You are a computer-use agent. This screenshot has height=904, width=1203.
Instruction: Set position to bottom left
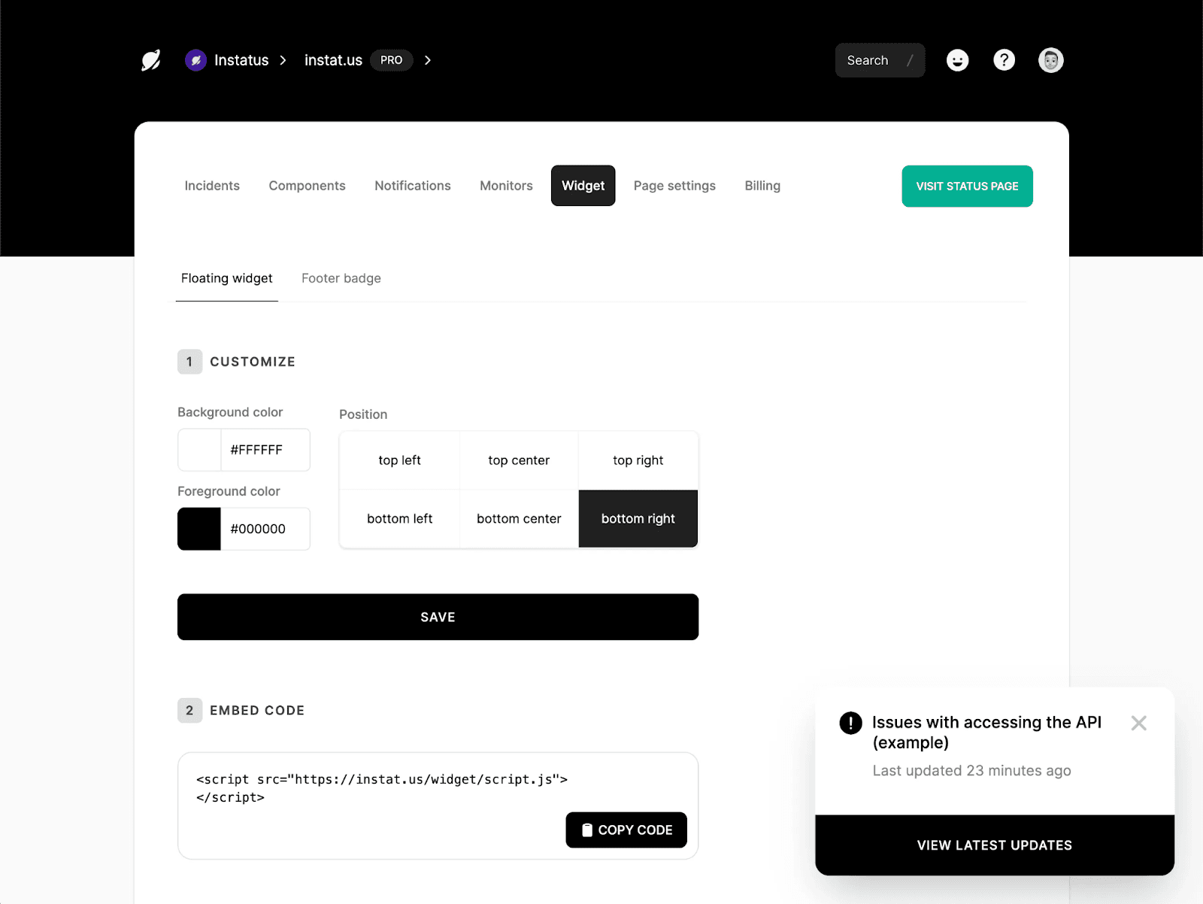[399, 519]
